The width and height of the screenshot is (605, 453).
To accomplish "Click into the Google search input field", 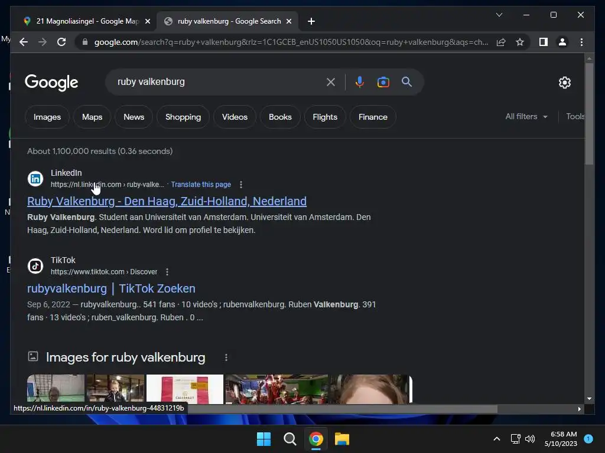I will click(218, 82).
